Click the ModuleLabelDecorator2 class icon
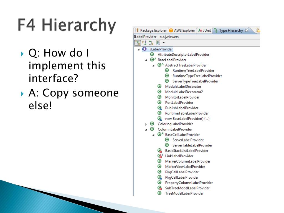This screenshot has height=213, width=284. tap(159, 92)
